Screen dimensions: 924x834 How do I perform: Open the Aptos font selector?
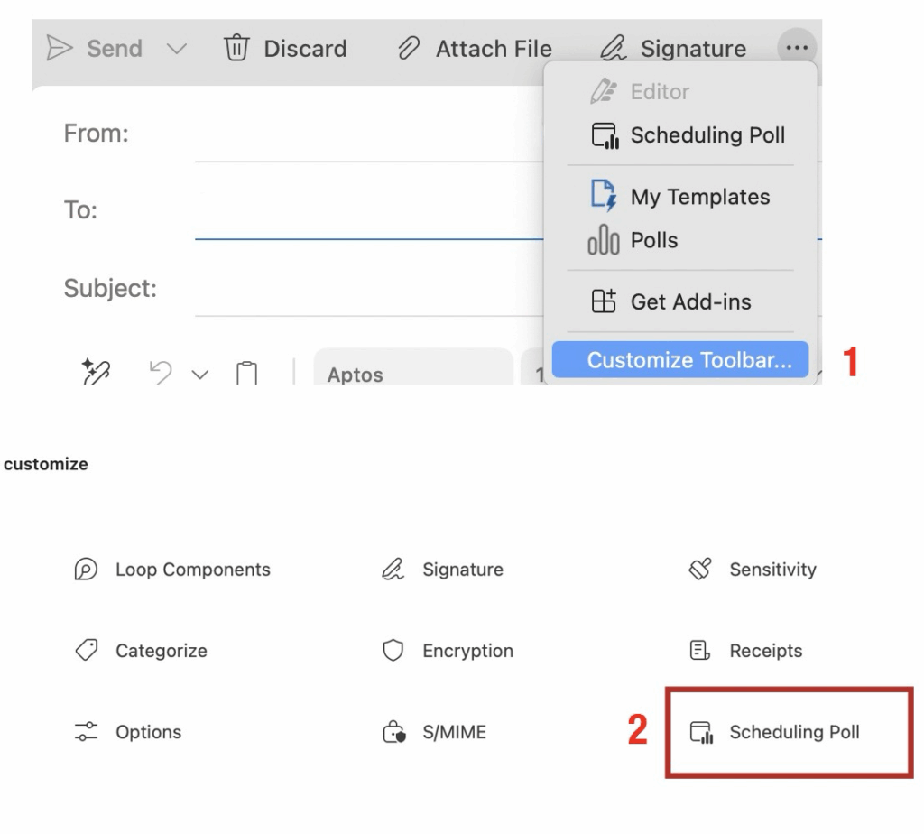pos(412,374)
